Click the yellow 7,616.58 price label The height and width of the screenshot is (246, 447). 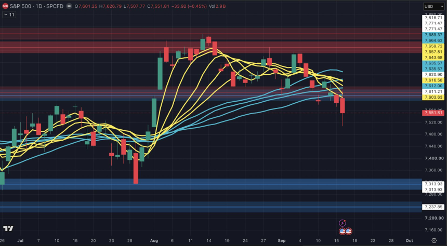pyautogui.click(x=433, y=80)
